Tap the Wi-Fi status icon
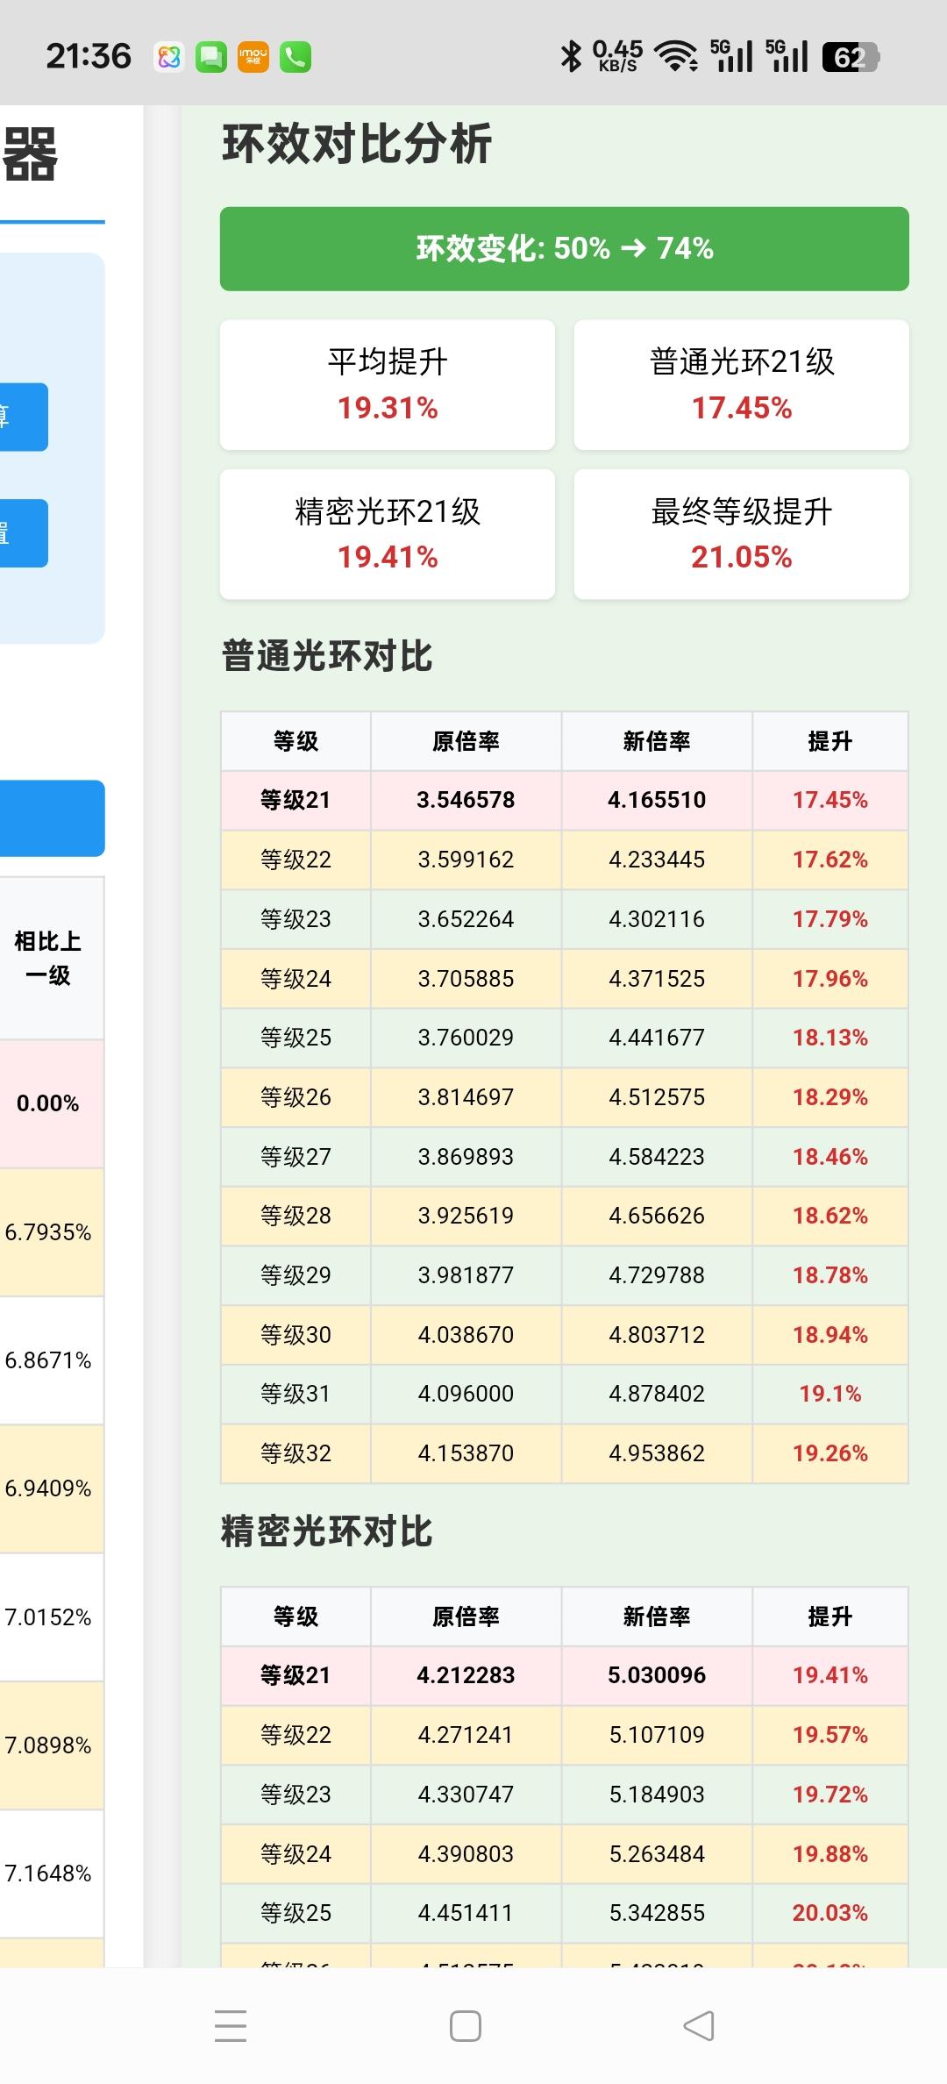The width and height of the screenshot is (947, 2084). (x=677, y=56)
